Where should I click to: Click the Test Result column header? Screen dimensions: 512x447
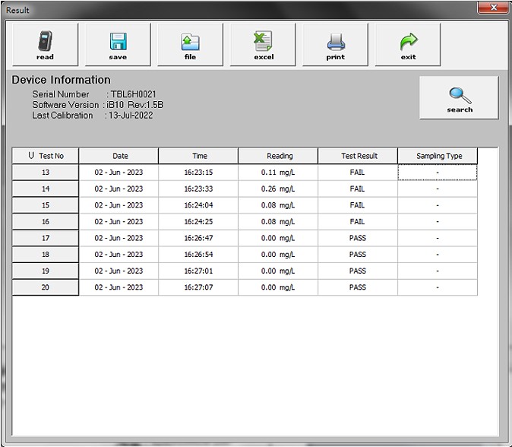358,156
